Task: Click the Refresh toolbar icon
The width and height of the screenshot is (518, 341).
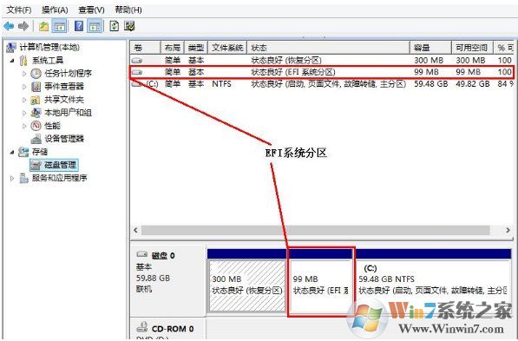Action: pyautogui.click(x=114, y=26)
